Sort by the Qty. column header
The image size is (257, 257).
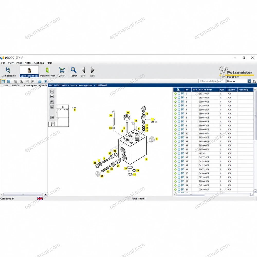tap(223, 90)
